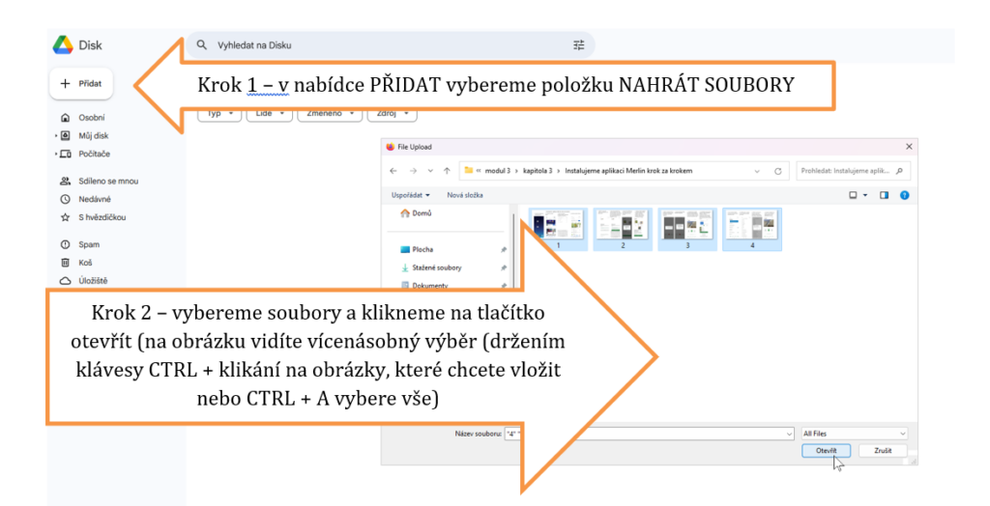Expand the Můj disk tree

pos(56,136)
